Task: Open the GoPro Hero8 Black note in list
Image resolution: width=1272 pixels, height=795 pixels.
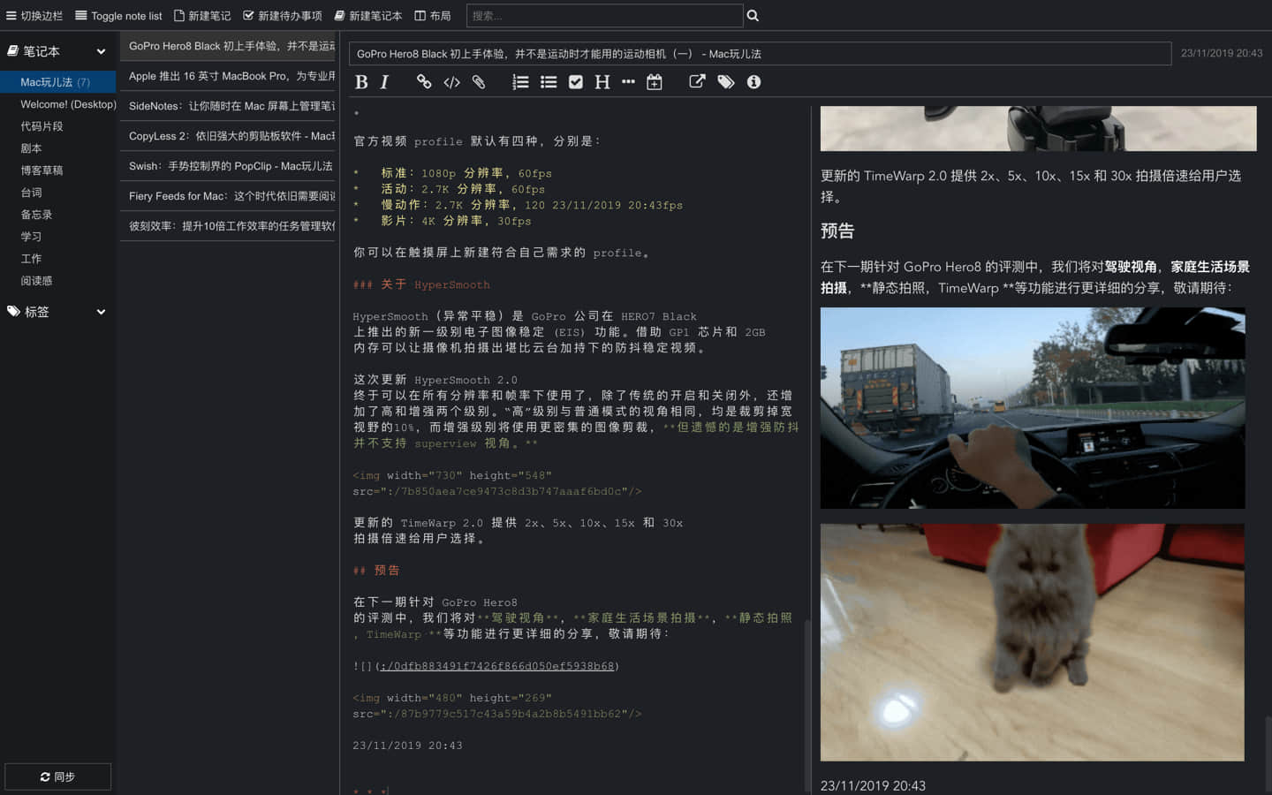Action: click(x=229, y=46)
